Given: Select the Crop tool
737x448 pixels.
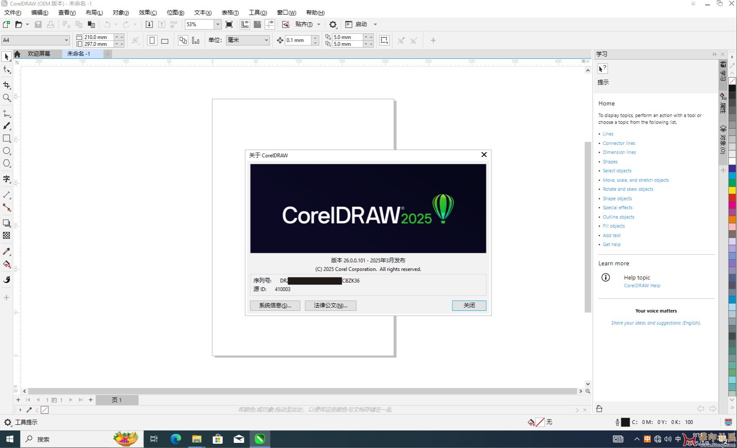Looking at the screenshot, I should coord(6,85).
